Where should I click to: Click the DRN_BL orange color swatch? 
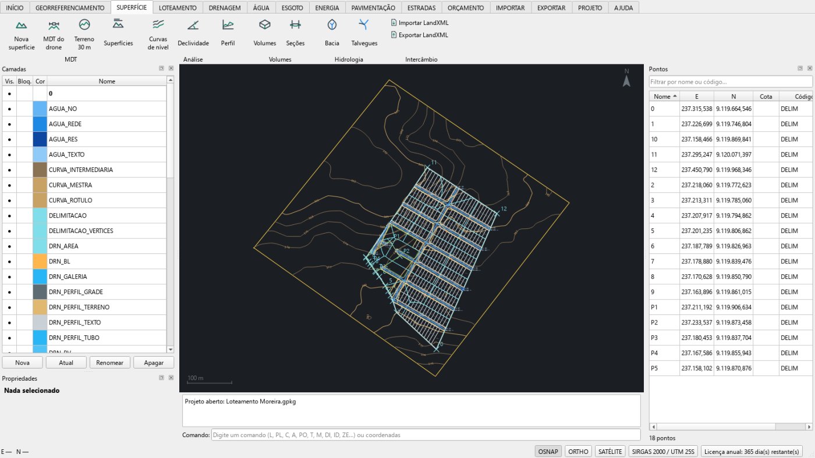tap(40, 261)
